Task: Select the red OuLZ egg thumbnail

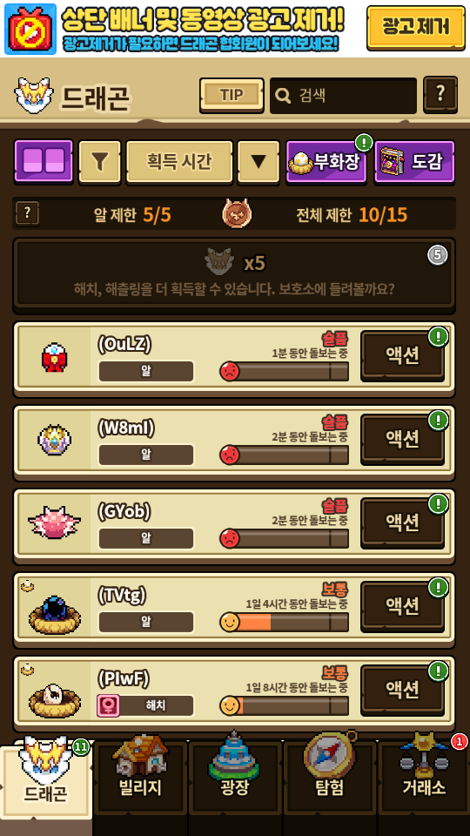Action: 54,358
